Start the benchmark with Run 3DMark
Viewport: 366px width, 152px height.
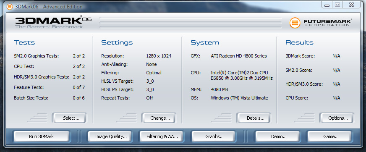pyautogui.click(x=41, y=136)
